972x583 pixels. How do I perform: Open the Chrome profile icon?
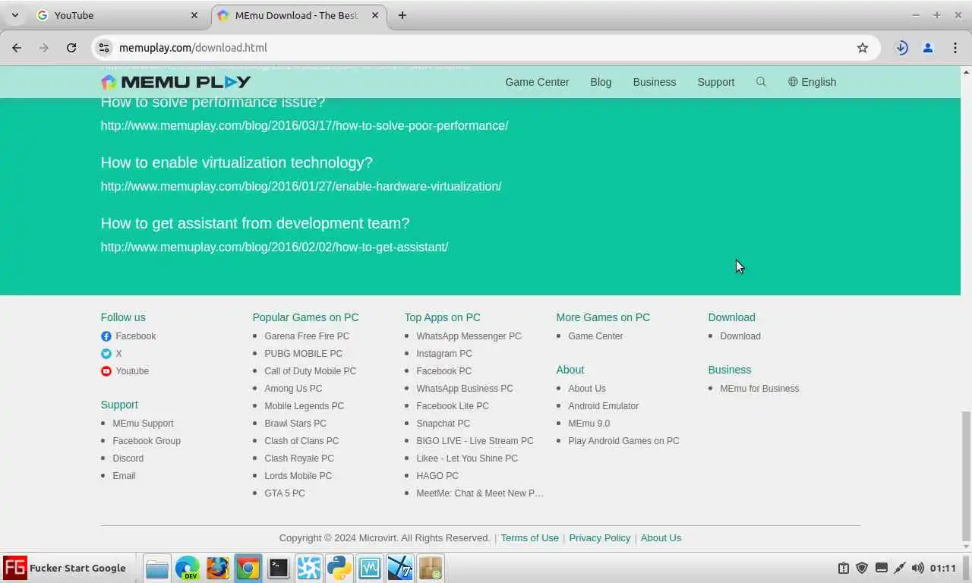tap(928, 48)
